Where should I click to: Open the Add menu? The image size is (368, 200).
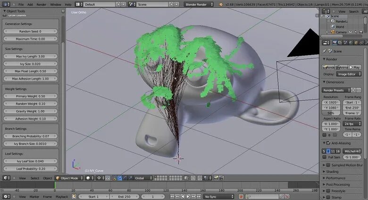pos(30,4)
